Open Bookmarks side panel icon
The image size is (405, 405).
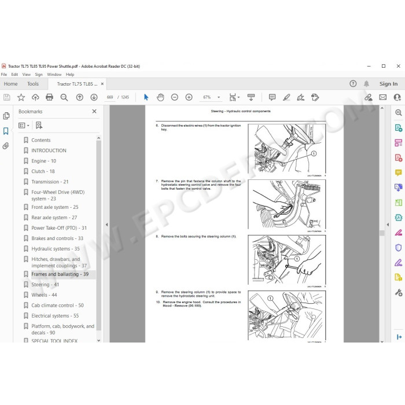tap(6, 131)
